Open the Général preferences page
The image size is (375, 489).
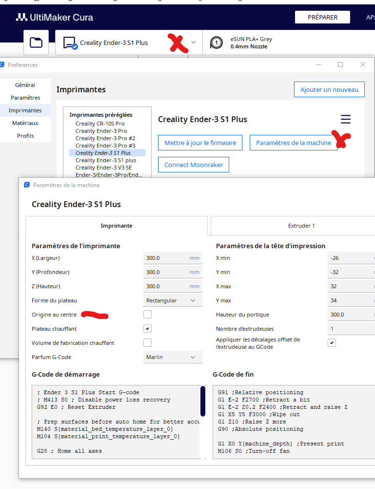click(25, 85)
